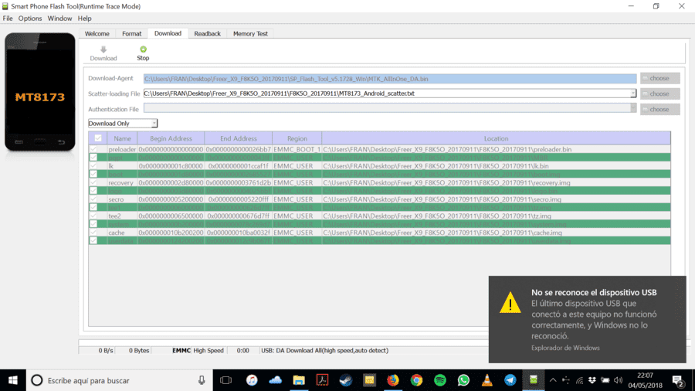Click end address 0x0000000003761d2b cell
This screenshot has height=391, width=695.
click(x=239, y=182)
